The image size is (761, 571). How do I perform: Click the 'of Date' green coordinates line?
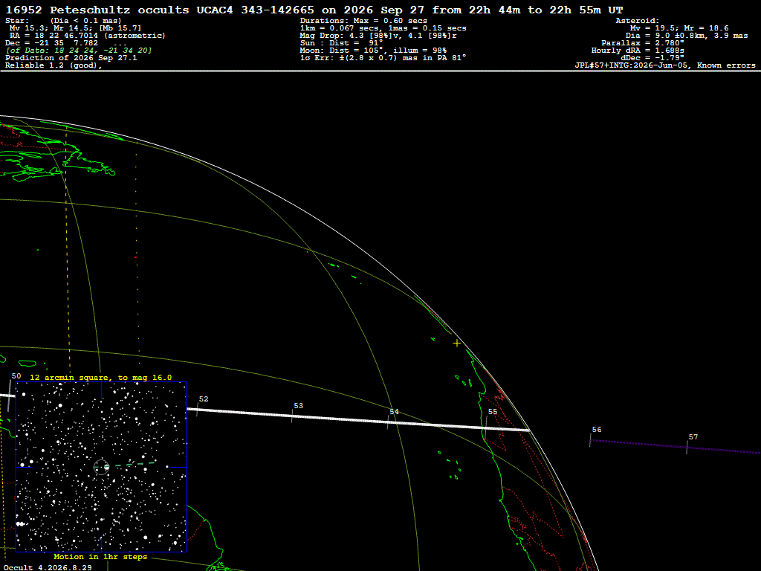(x=79, y=50)
